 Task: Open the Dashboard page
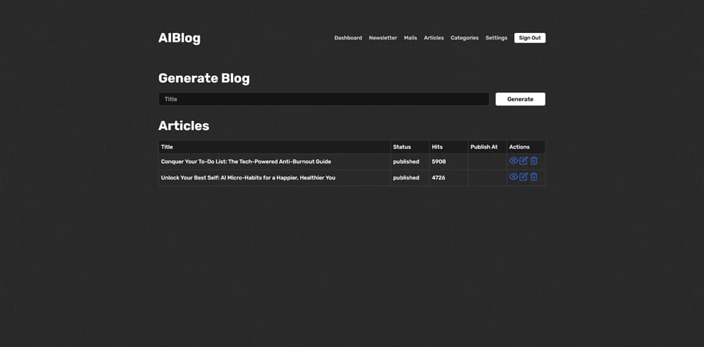pyautogui.click(x=348, y=38)
